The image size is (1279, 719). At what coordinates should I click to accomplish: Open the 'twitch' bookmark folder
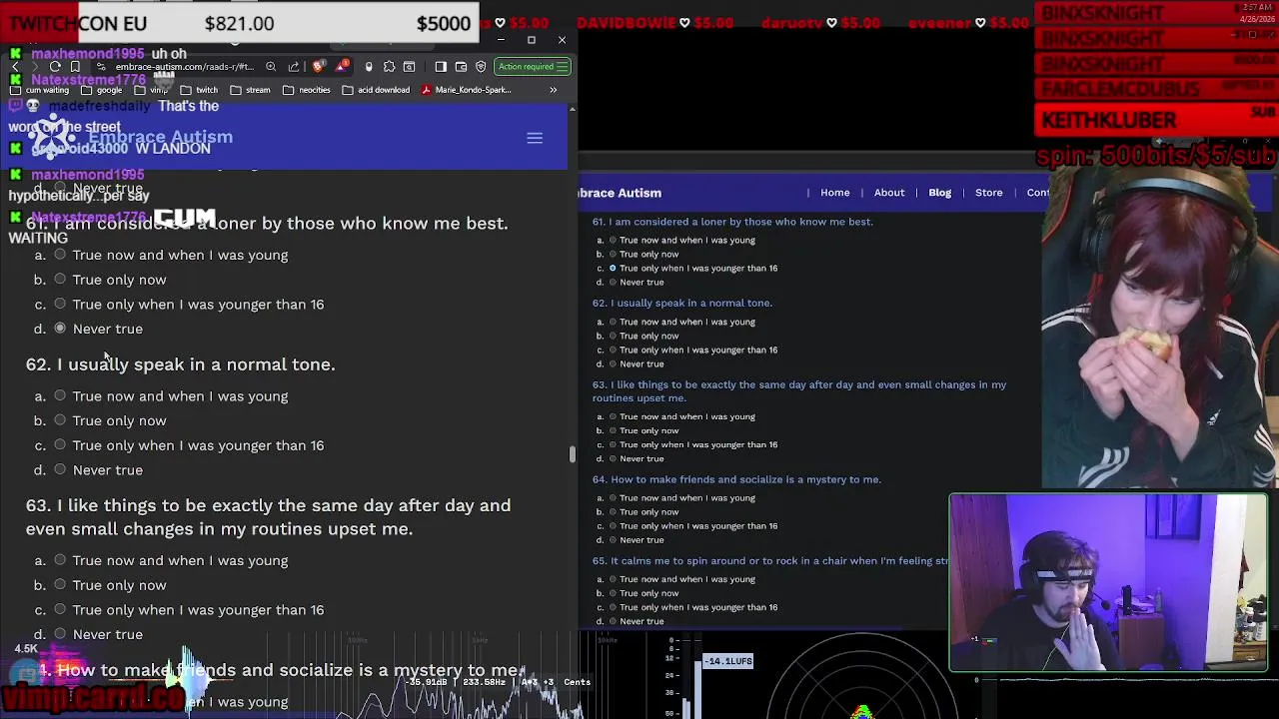tap(200, 90)
